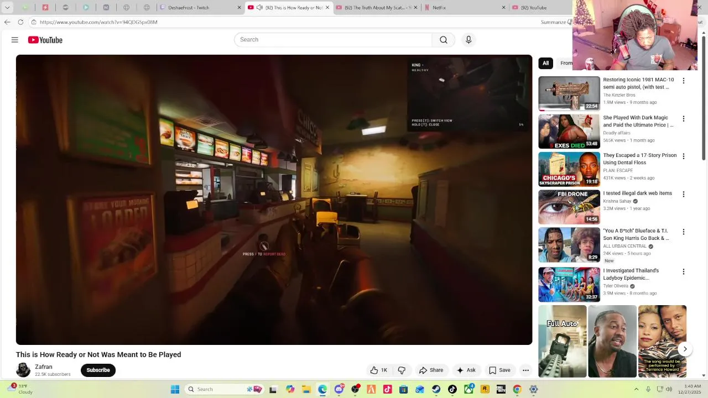The width and height of the screenshot is (708, 398).
Task: Show hidden system tray icons
Action: (x=636, y=389)
